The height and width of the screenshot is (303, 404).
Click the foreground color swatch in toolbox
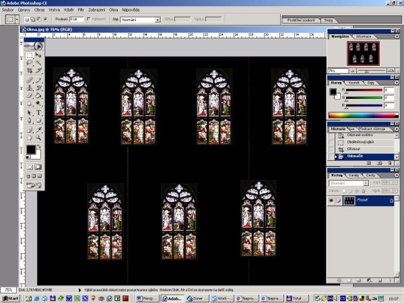[x=30, y=148]
